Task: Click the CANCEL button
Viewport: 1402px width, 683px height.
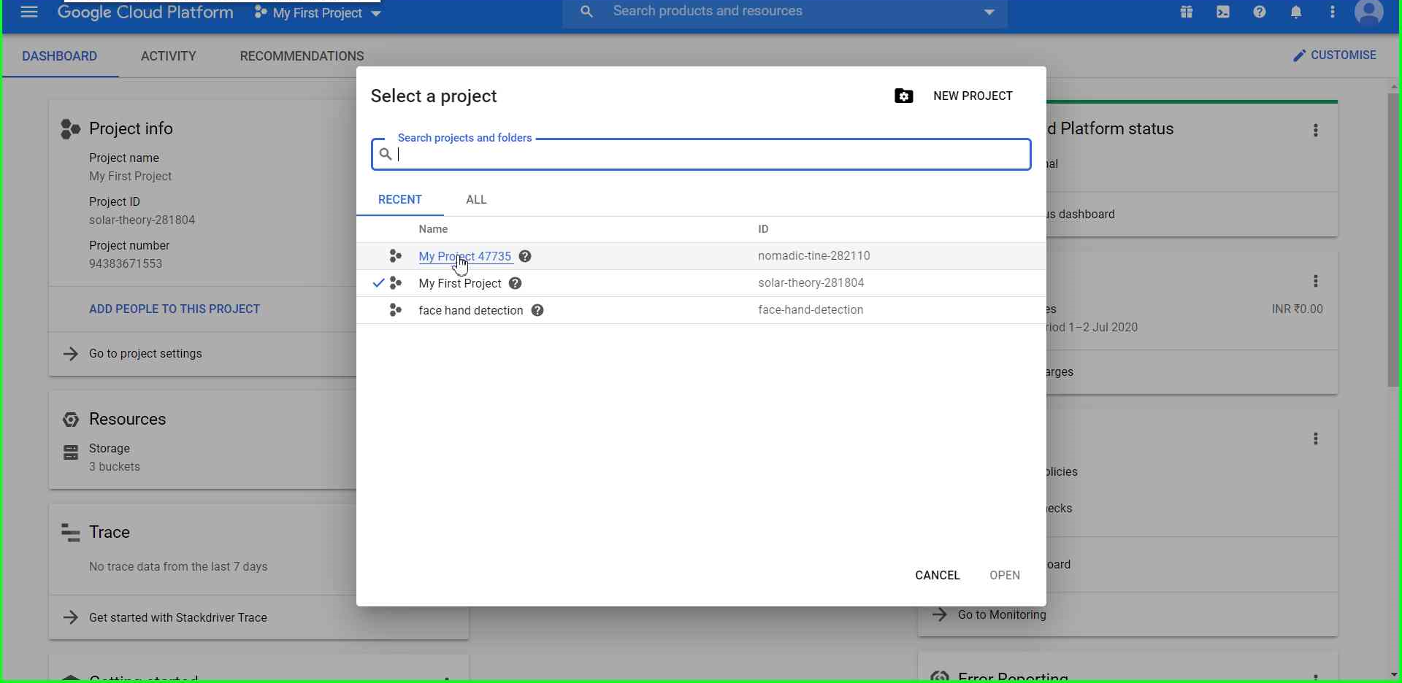Action: tap(937, 575)
